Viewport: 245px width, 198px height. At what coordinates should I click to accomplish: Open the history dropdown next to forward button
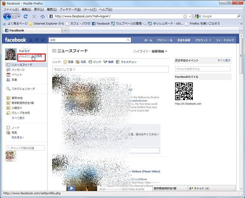19,16
